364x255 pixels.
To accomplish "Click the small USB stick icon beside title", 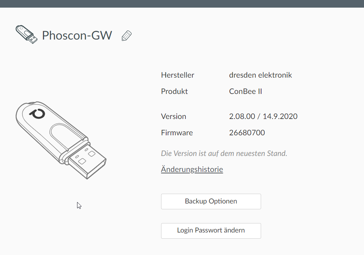I will 27,34.
